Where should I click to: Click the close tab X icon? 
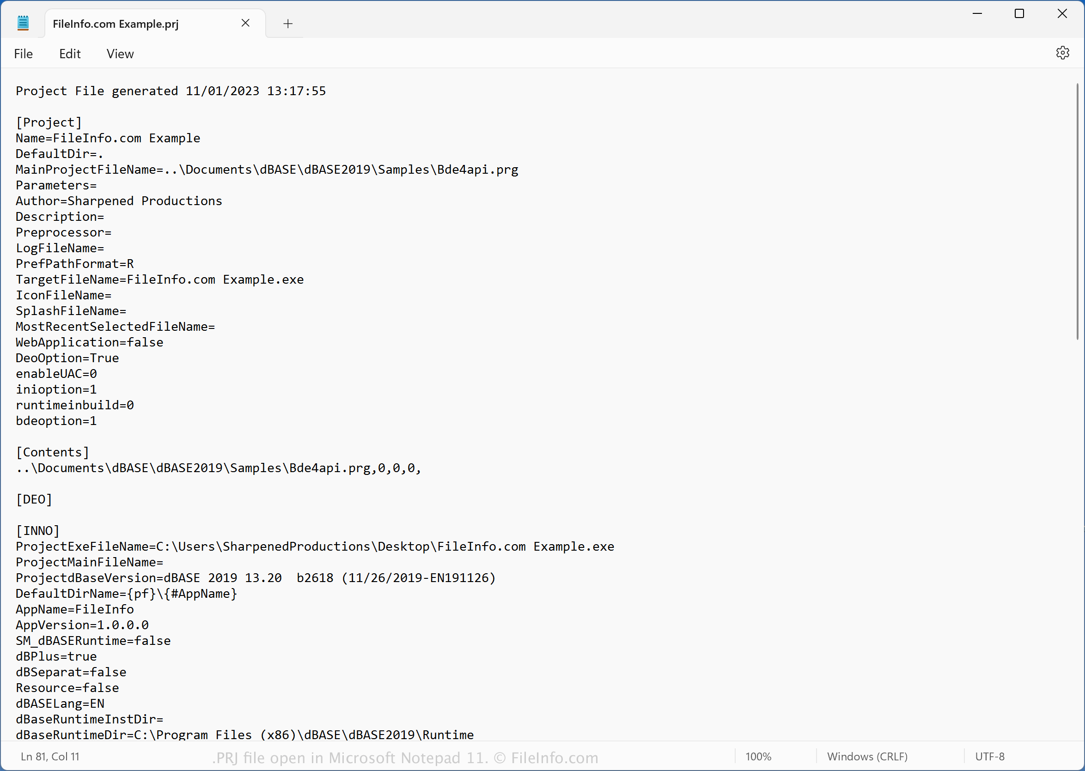pos(244,24)
